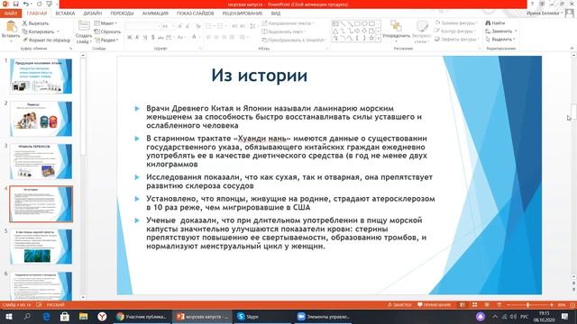Toggle bold (Ж) formatting
Viewport: 577px width, 324px height.
[x=130, y=37]
